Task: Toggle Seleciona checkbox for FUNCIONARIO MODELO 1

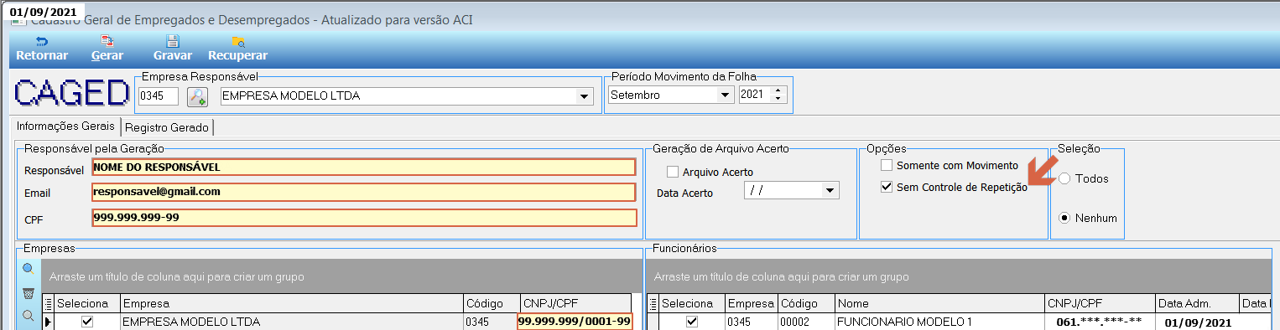Action: [692, 322]
